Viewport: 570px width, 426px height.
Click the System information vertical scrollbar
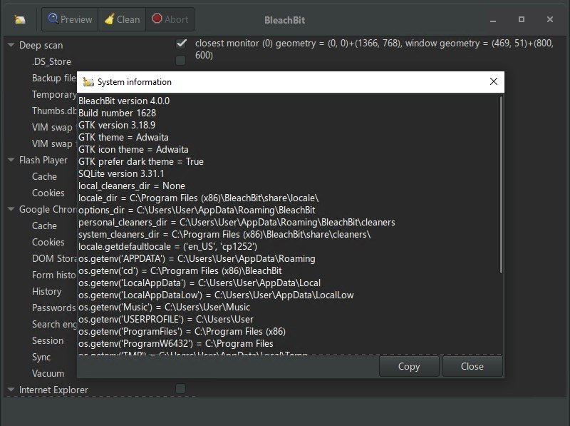click(501, 184)
